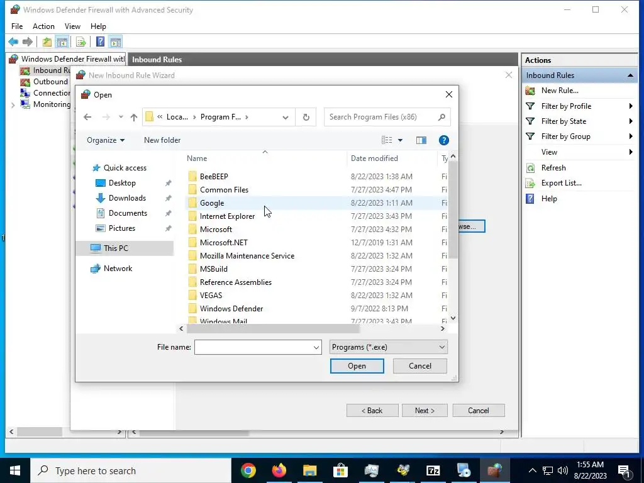
Task: Expand the Filter by Profile submenu
Action: click(630, 106)
